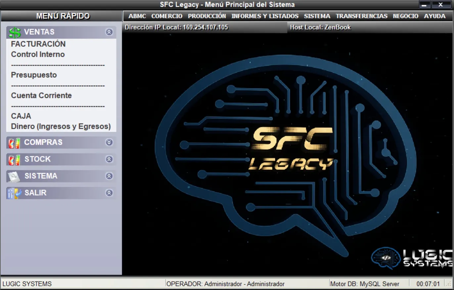Open the TRANSFERENCIAS menu

coord(361,16)
